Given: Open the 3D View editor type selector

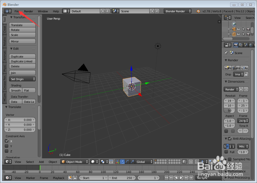Looking at the screenshot, I should click(8, 162).
